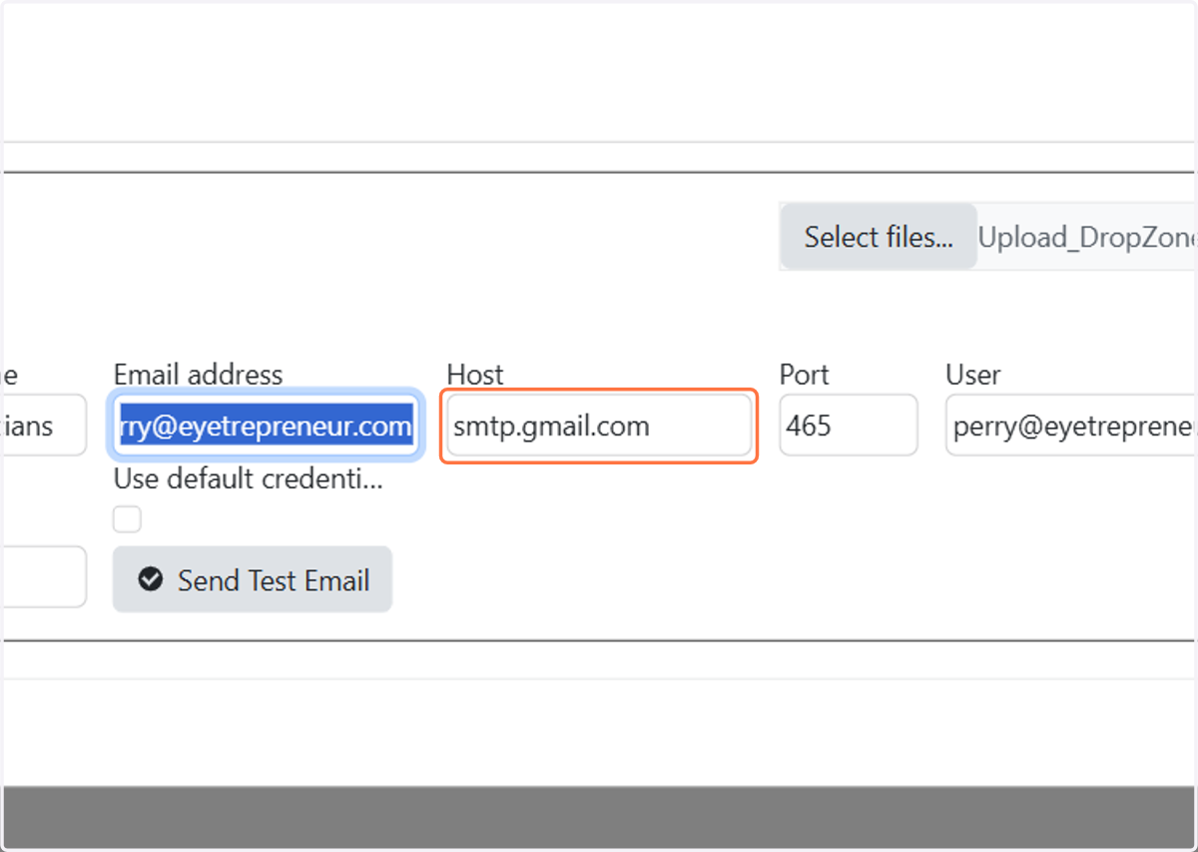Click the partially visible field ending in 'ians'
1198x852 pixels.
[x=44, y=426]
